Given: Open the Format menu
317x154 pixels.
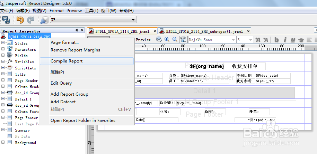Looking at the screenshot, I should (x=56, y=11).
